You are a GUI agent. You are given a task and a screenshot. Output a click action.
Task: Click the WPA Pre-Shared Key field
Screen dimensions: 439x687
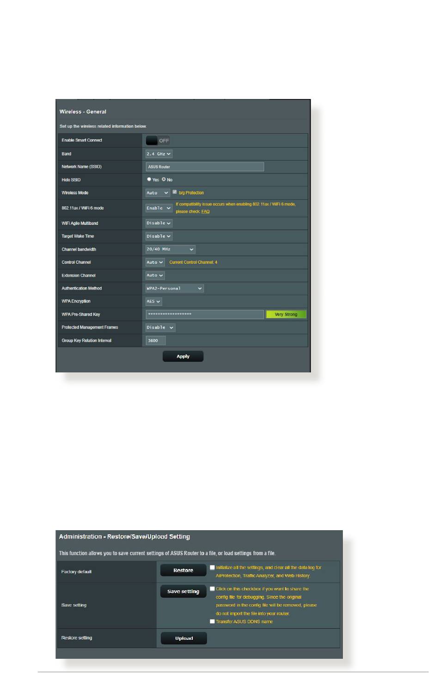coord(205,314)
